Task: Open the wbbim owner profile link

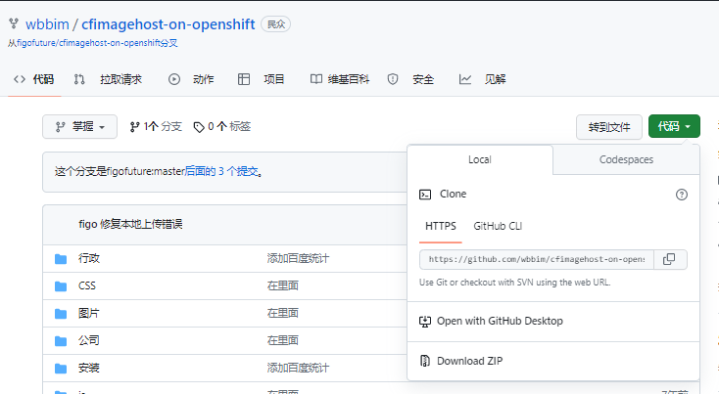Action: point(46,23)
